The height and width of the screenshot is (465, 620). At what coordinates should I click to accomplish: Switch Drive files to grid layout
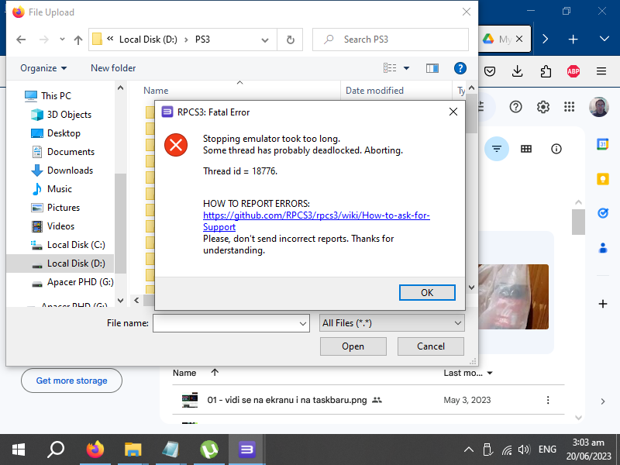(x=528, y=149)
